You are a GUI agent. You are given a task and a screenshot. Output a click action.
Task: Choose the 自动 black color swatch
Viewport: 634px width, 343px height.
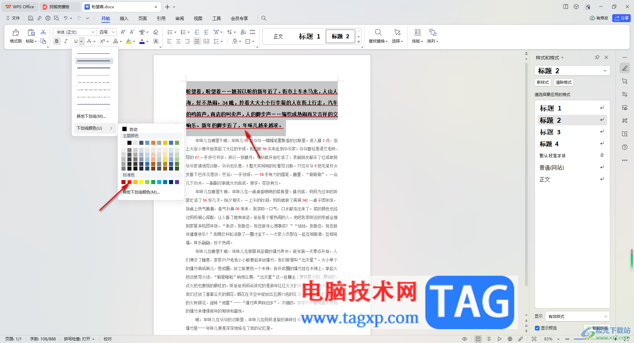click(x=124, y=129)
